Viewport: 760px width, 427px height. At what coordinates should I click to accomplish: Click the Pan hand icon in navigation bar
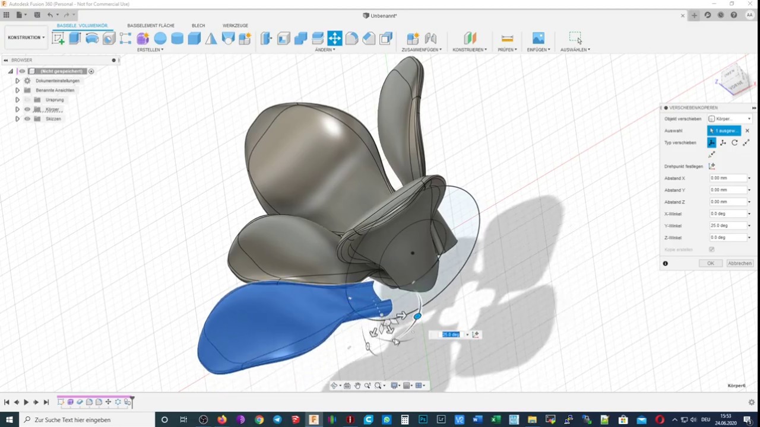[x=357, y=385]
